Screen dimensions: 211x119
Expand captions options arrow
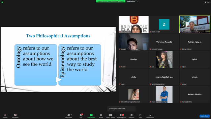(114, 115)
